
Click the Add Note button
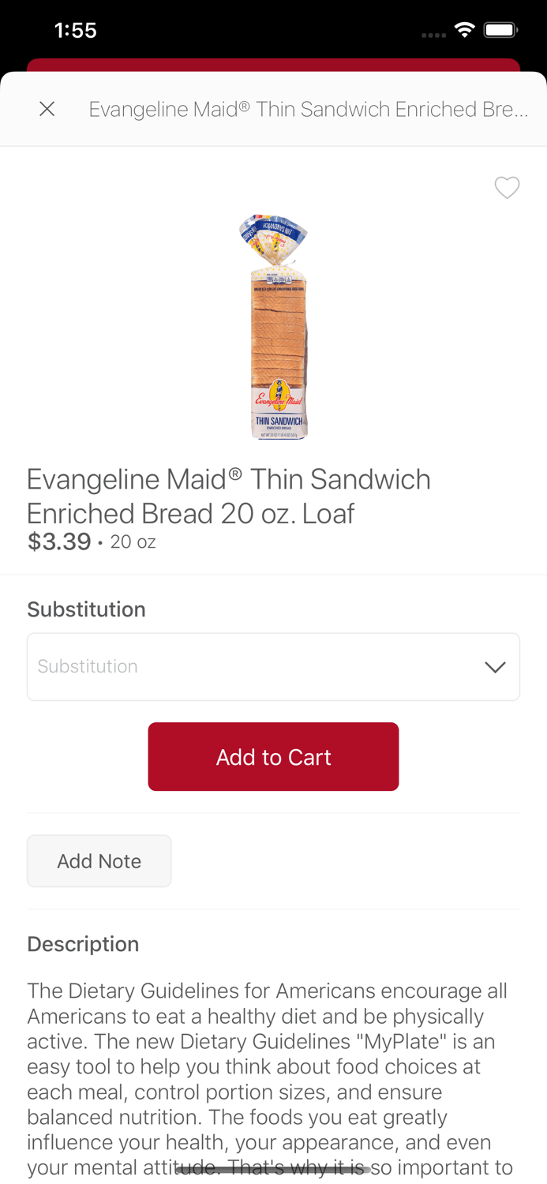coord(99,861)
